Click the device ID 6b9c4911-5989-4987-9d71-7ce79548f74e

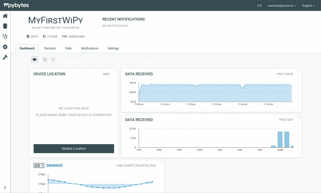(55, 28)
